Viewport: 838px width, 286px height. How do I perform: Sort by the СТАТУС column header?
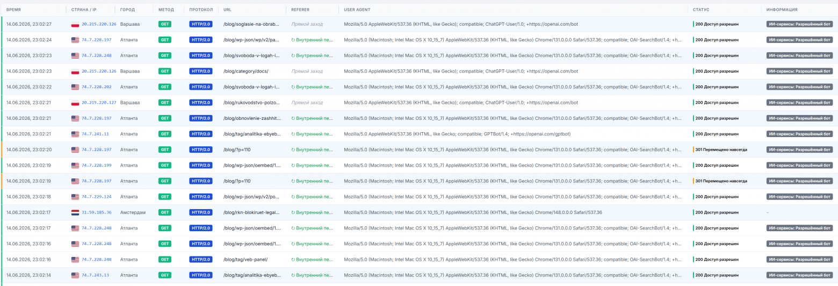[x=701, y=10]
